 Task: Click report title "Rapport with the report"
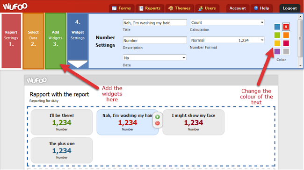point(59,94)
